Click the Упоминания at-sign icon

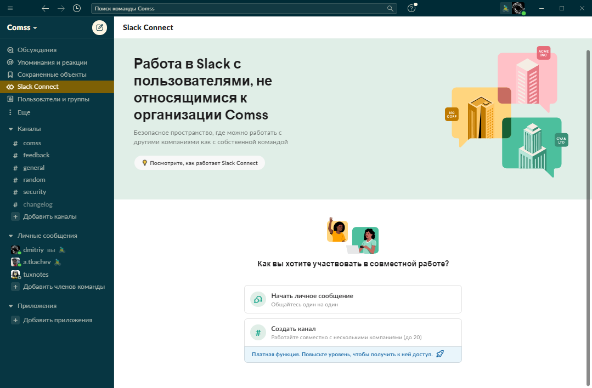[10, 62]
